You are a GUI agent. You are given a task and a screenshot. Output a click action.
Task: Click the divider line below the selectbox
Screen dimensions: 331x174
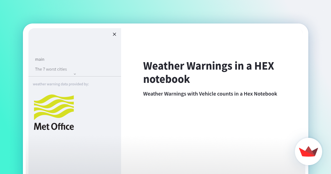pos(74,76)
